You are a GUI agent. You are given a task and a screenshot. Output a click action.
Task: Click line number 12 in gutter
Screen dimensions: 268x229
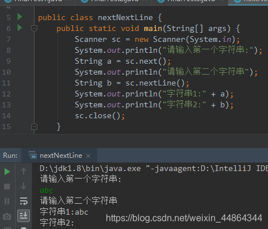click(6, 94)
